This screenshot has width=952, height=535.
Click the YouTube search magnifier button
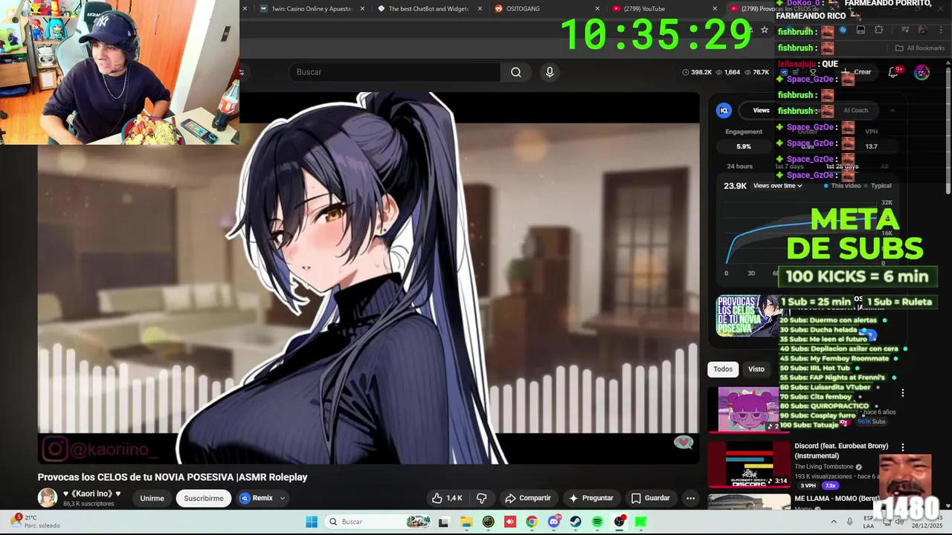point(516,72)
